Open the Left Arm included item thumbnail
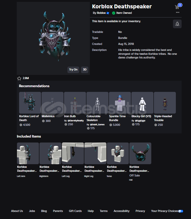191x219 pixels. (x=28, y=153)
